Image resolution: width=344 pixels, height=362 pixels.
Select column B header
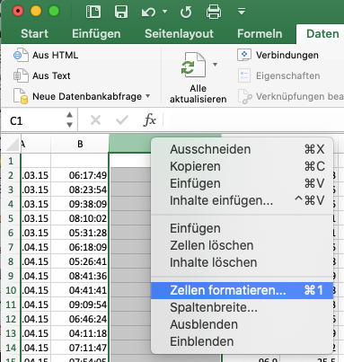(x=80, y=144)
